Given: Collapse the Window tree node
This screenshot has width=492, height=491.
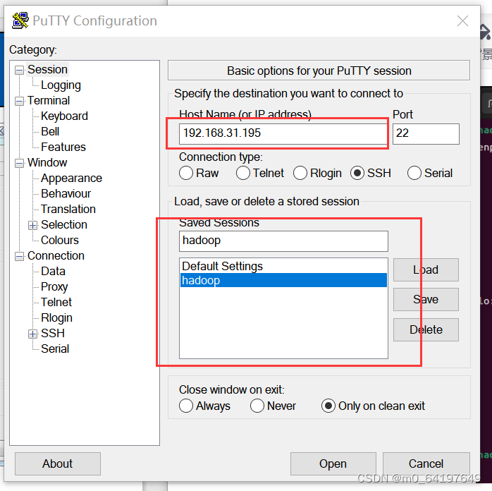Looking at the screenshot, I should click(20, 163).
